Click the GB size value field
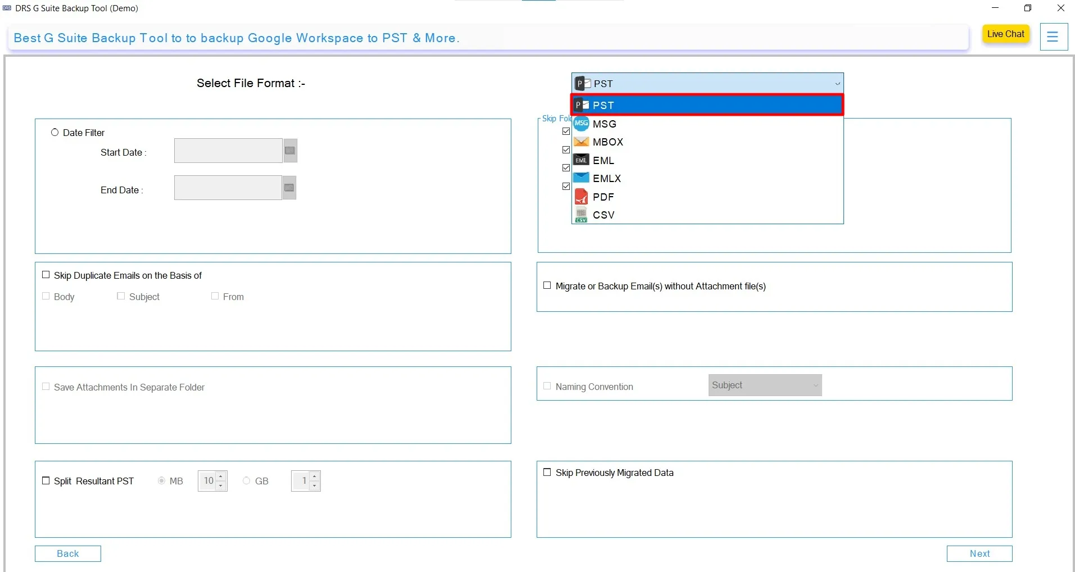1075x572 pixels. click(x=301, y=481)
